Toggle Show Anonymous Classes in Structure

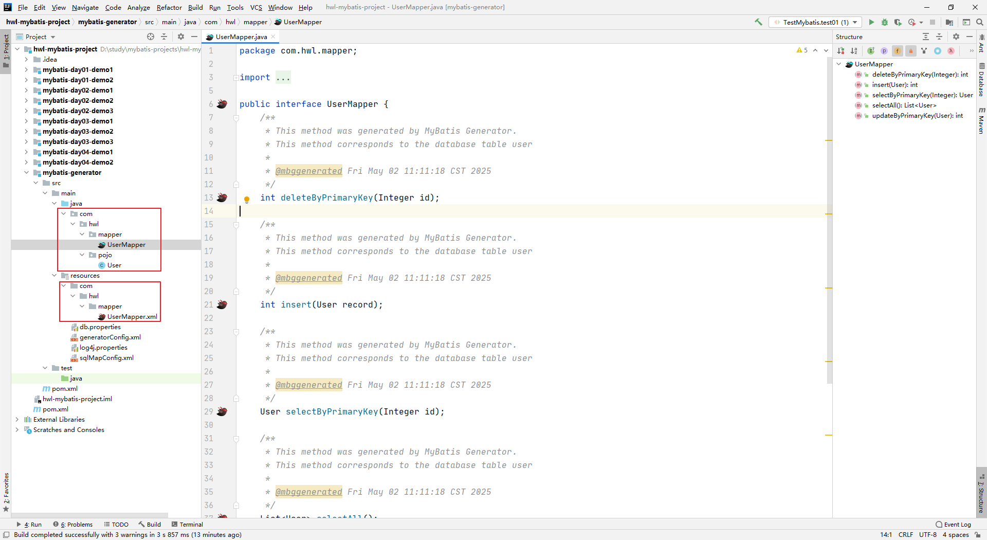click(938, 51)
